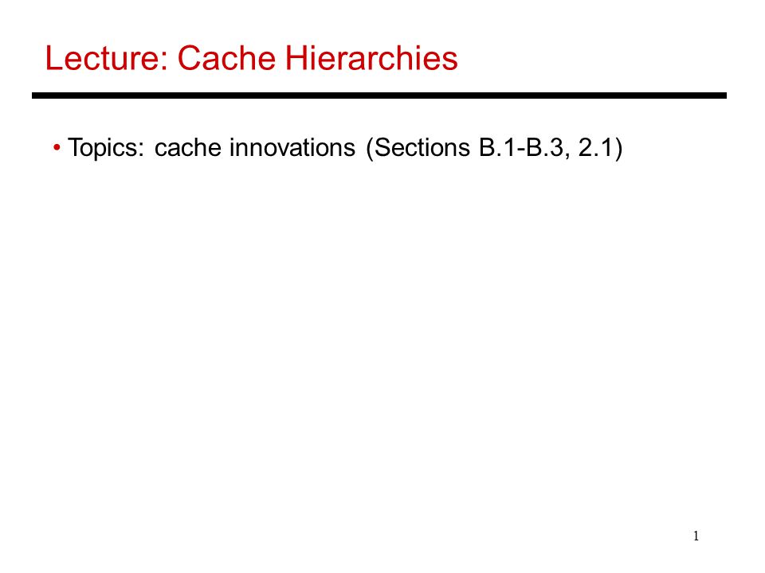The width and height of the screenshot is (765, 573).
Task: Select the word "innovations" in the bullet
Action: click(x=292, y=148)
